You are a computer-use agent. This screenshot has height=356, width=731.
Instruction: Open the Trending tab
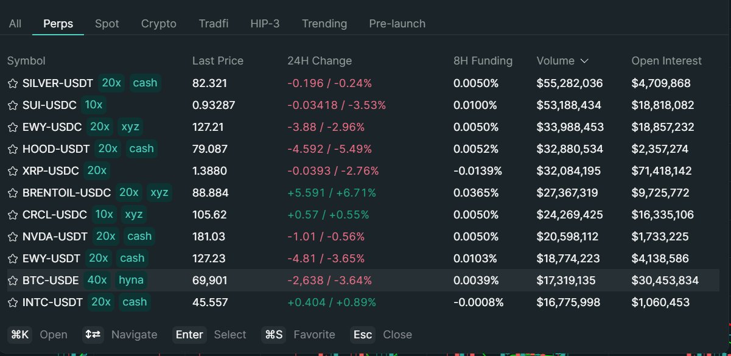pos(324,24)
